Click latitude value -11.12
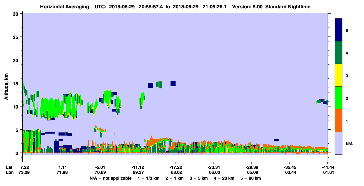Image resolution: width=364 pixels, height=186 pixels. coord(137,167)
